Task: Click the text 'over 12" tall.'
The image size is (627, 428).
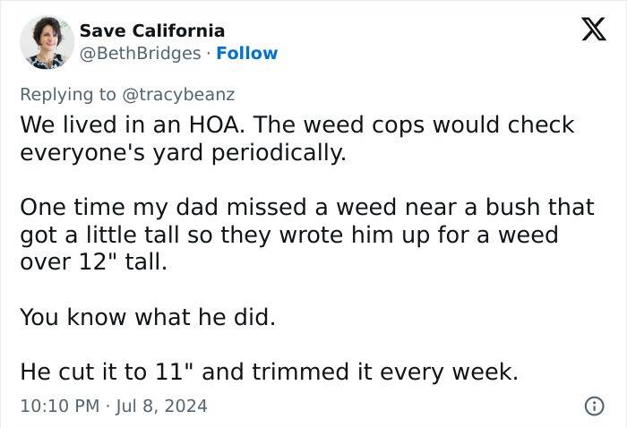Action: click(93, 263)
